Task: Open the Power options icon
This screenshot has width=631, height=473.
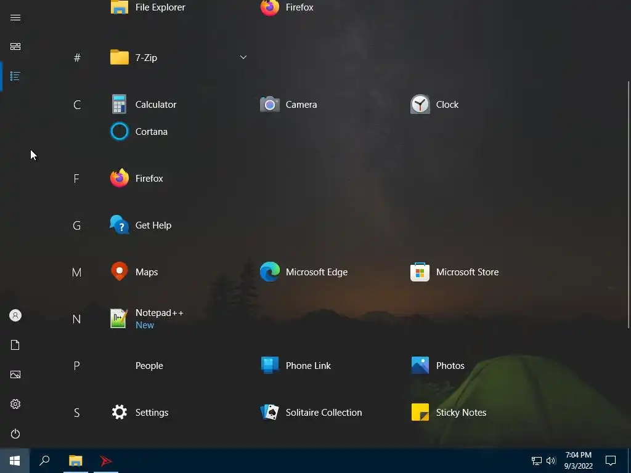Action: (15, 434)
